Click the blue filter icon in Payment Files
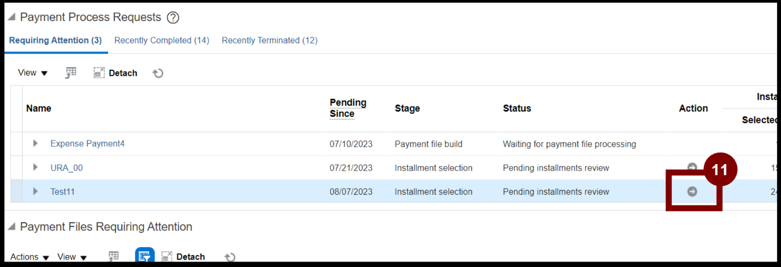 click(145, 256)
